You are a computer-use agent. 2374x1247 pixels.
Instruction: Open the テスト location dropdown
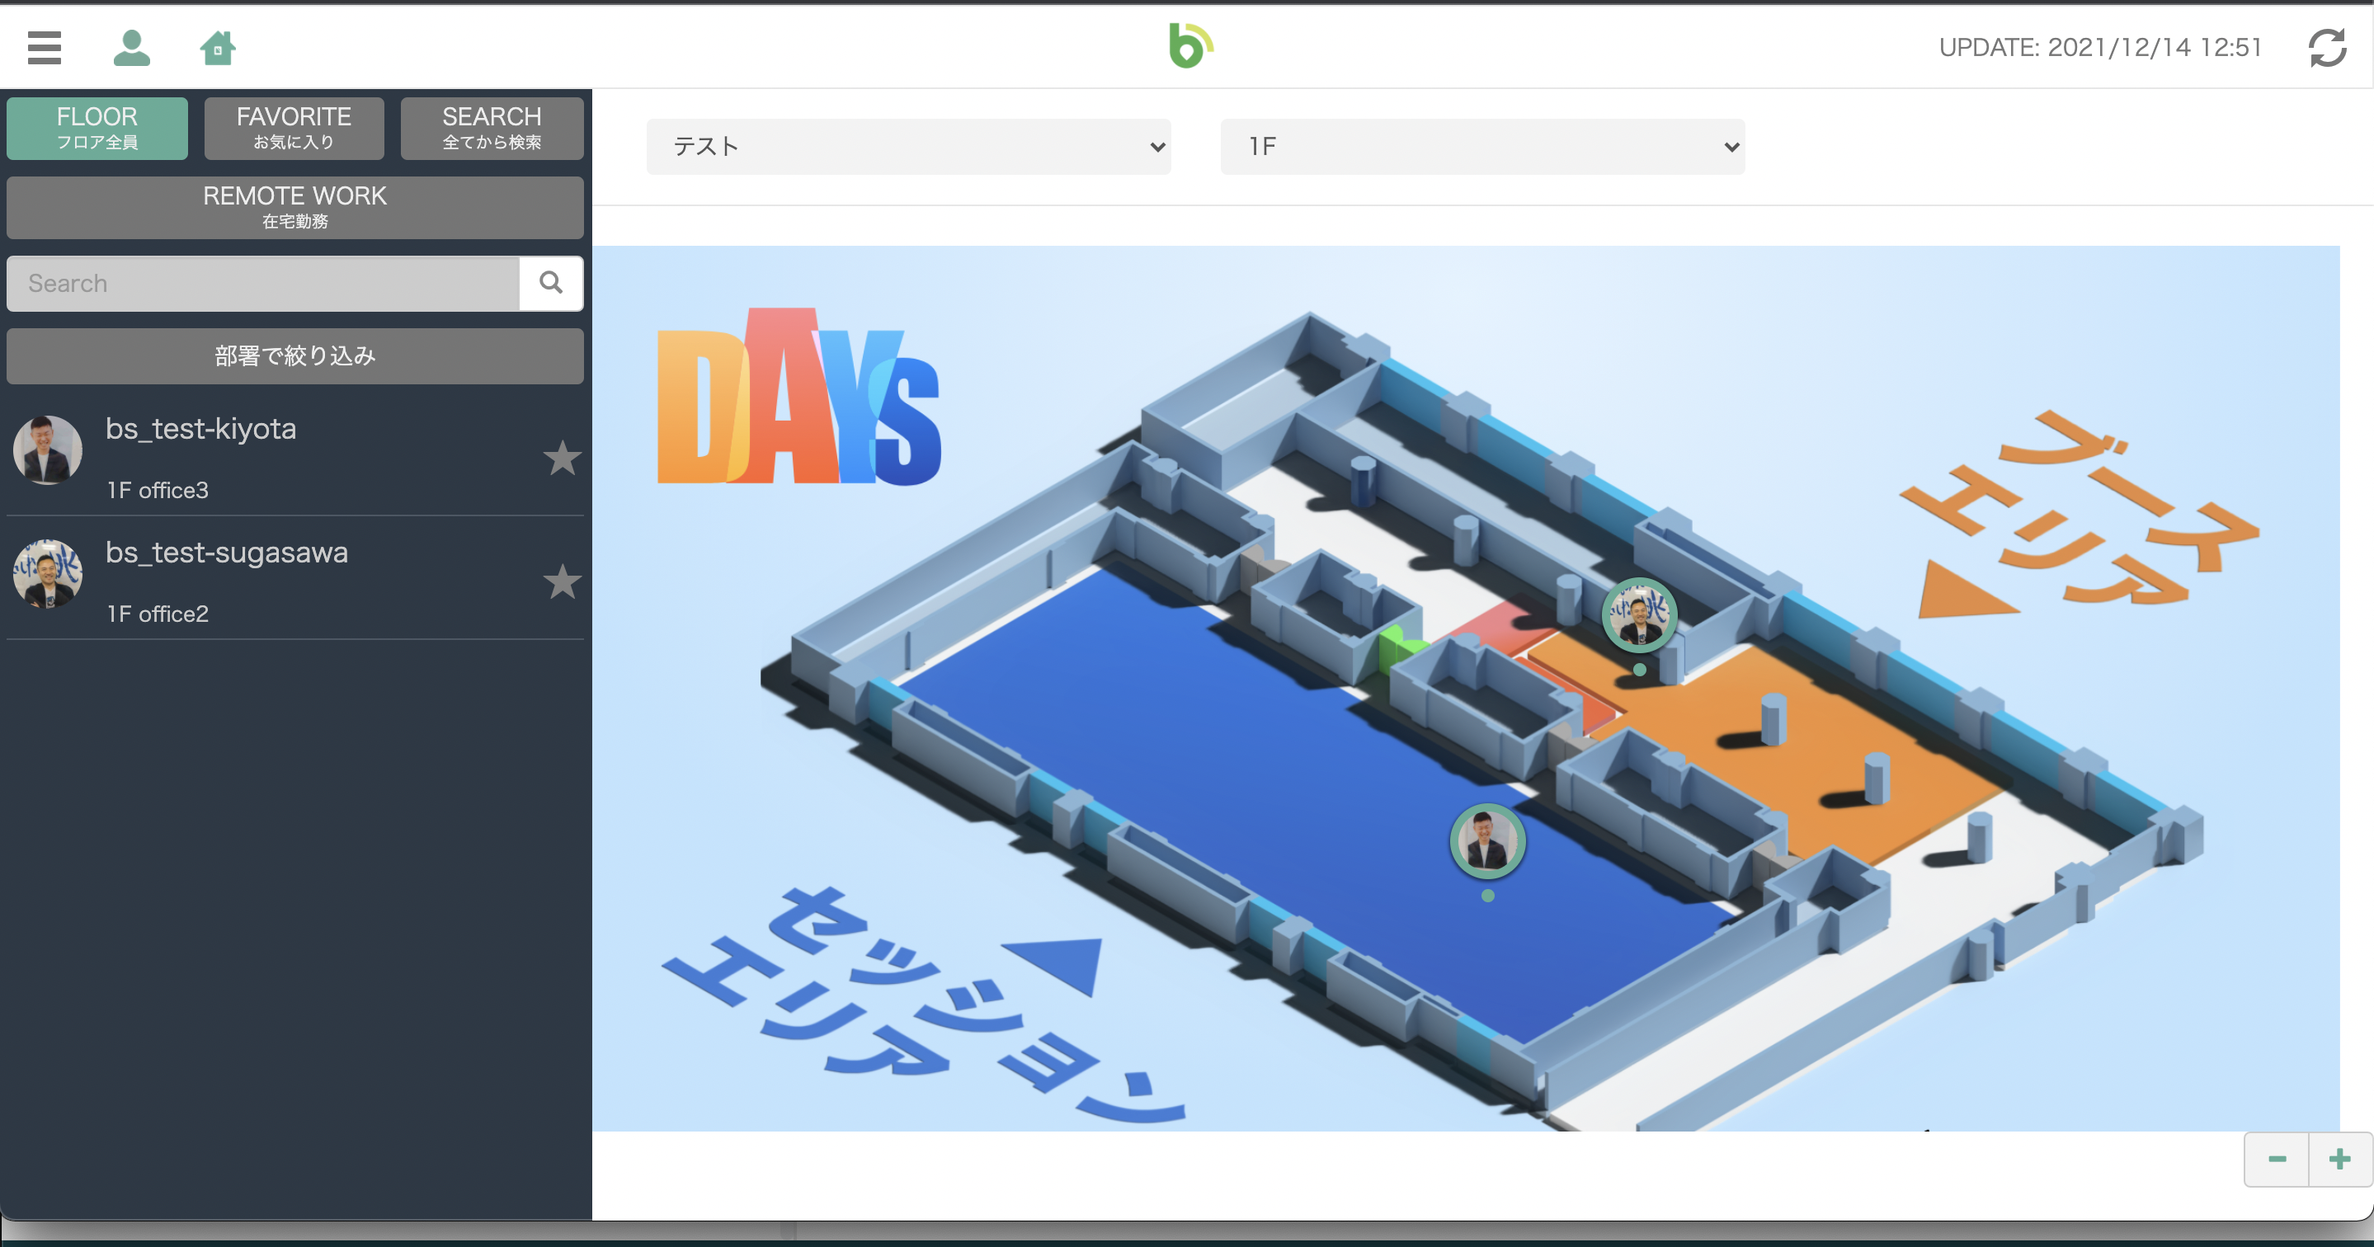point(907,147)
